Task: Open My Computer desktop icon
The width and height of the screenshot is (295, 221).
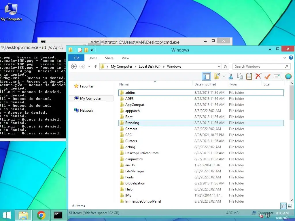Action: 11,12
